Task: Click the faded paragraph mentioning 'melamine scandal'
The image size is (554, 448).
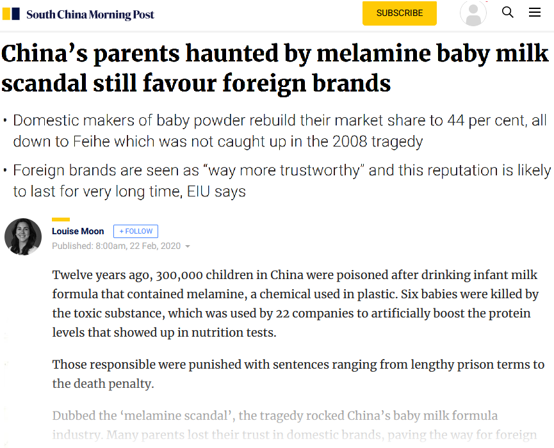Action: tap(295, 425)
